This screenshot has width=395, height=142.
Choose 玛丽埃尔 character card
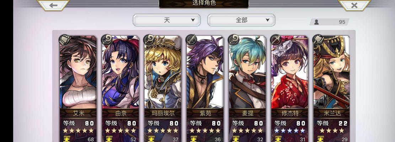pos(163,88)
